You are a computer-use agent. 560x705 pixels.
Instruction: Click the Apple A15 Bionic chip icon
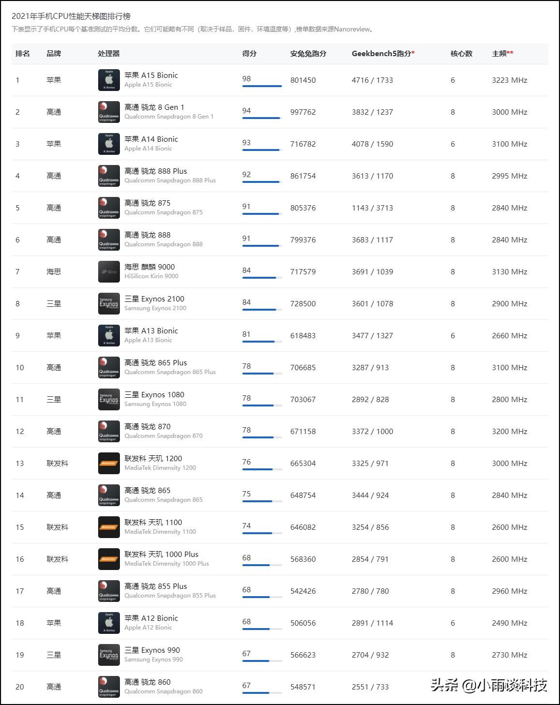pyautogui.click(x=109, y=80)
